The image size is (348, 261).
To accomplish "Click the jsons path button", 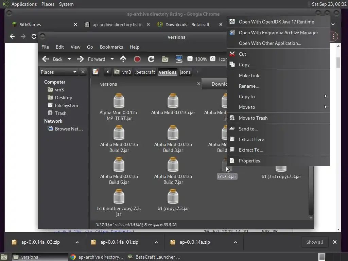I will [x=185, y=72].
